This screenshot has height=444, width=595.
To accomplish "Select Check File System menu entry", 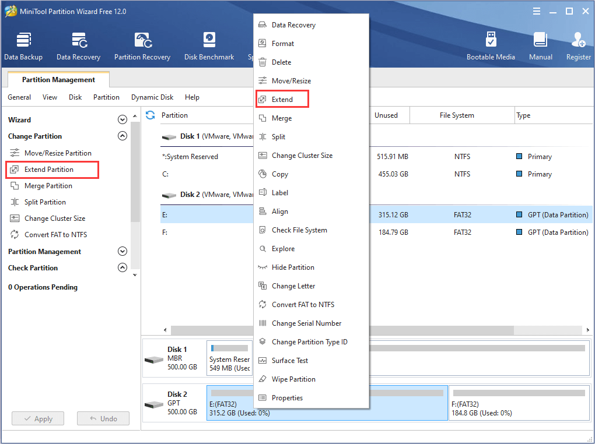I will tap(311, 230).
